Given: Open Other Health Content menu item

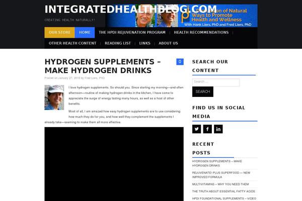Looking at the screenshot, I should tap(72, 43).
